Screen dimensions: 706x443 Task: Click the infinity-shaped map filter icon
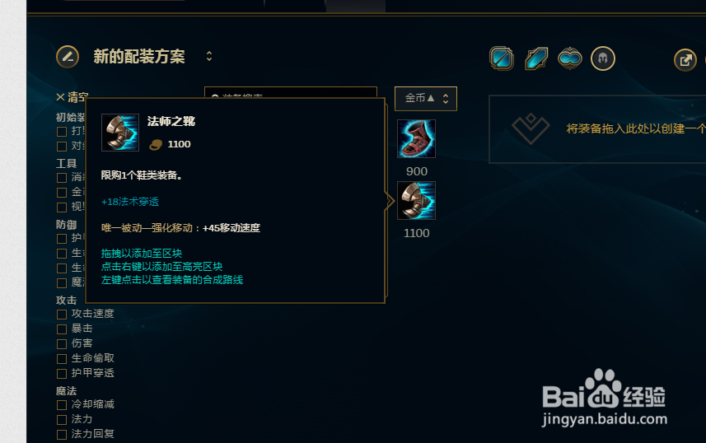pos(569,58)
